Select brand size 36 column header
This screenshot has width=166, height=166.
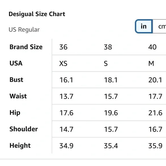click(x=63, y=47)
